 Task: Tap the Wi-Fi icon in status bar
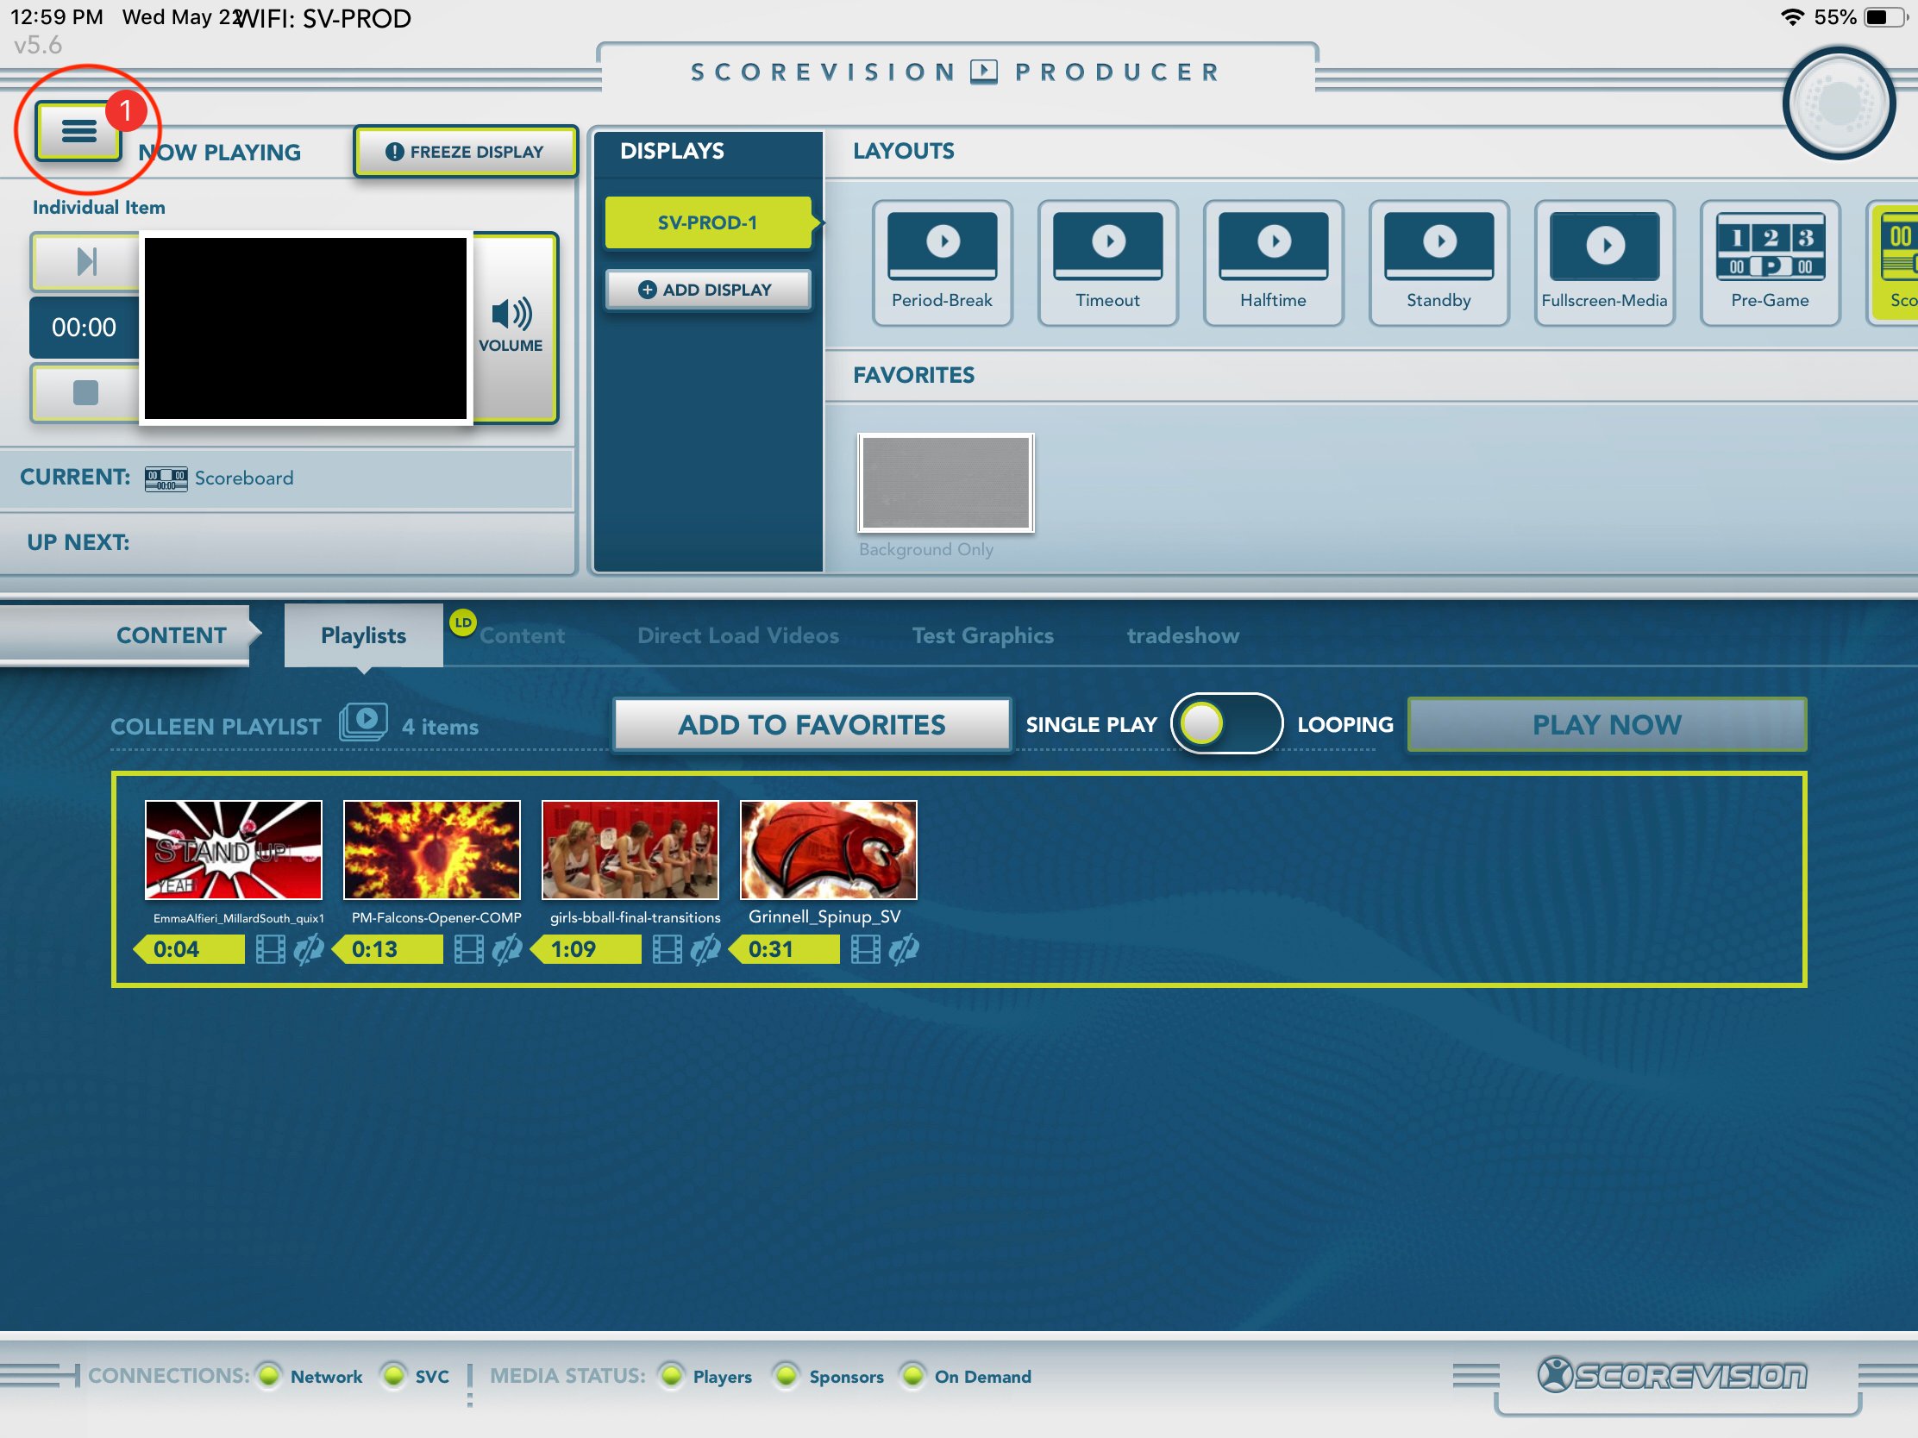1792,17
